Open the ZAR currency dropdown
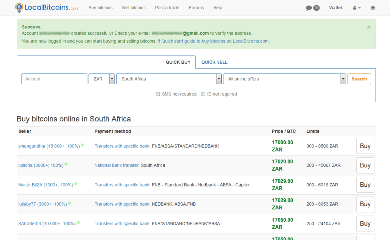 102,79
